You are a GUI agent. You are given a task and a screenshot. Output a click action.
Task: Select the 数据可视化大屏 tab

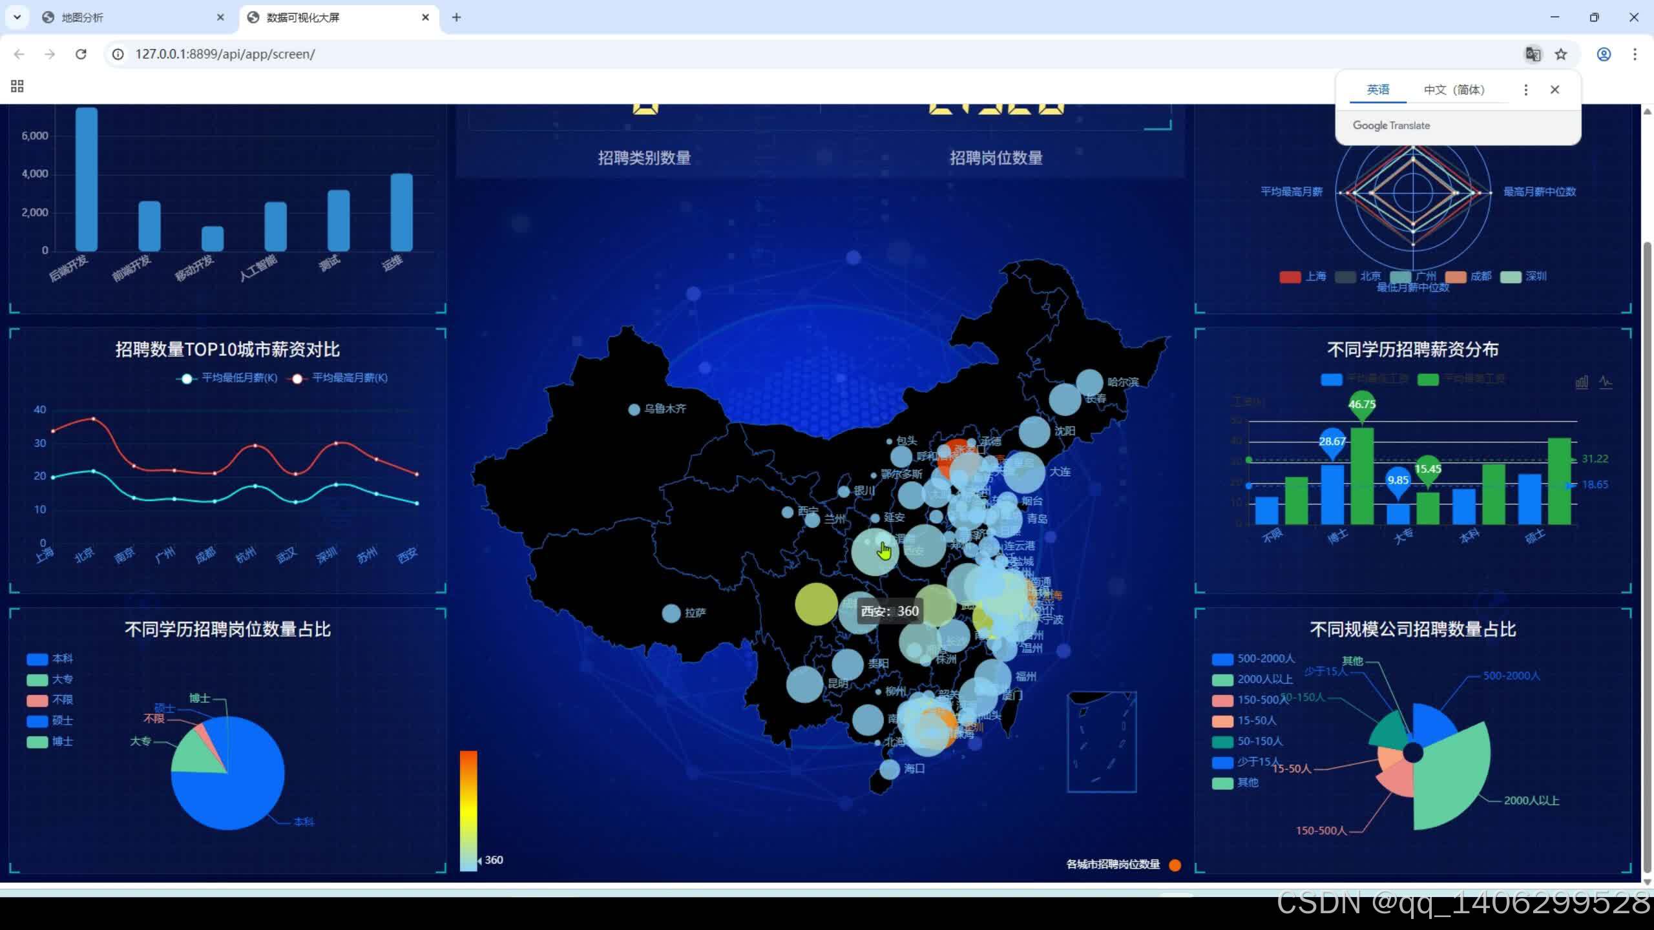[339, 17]
